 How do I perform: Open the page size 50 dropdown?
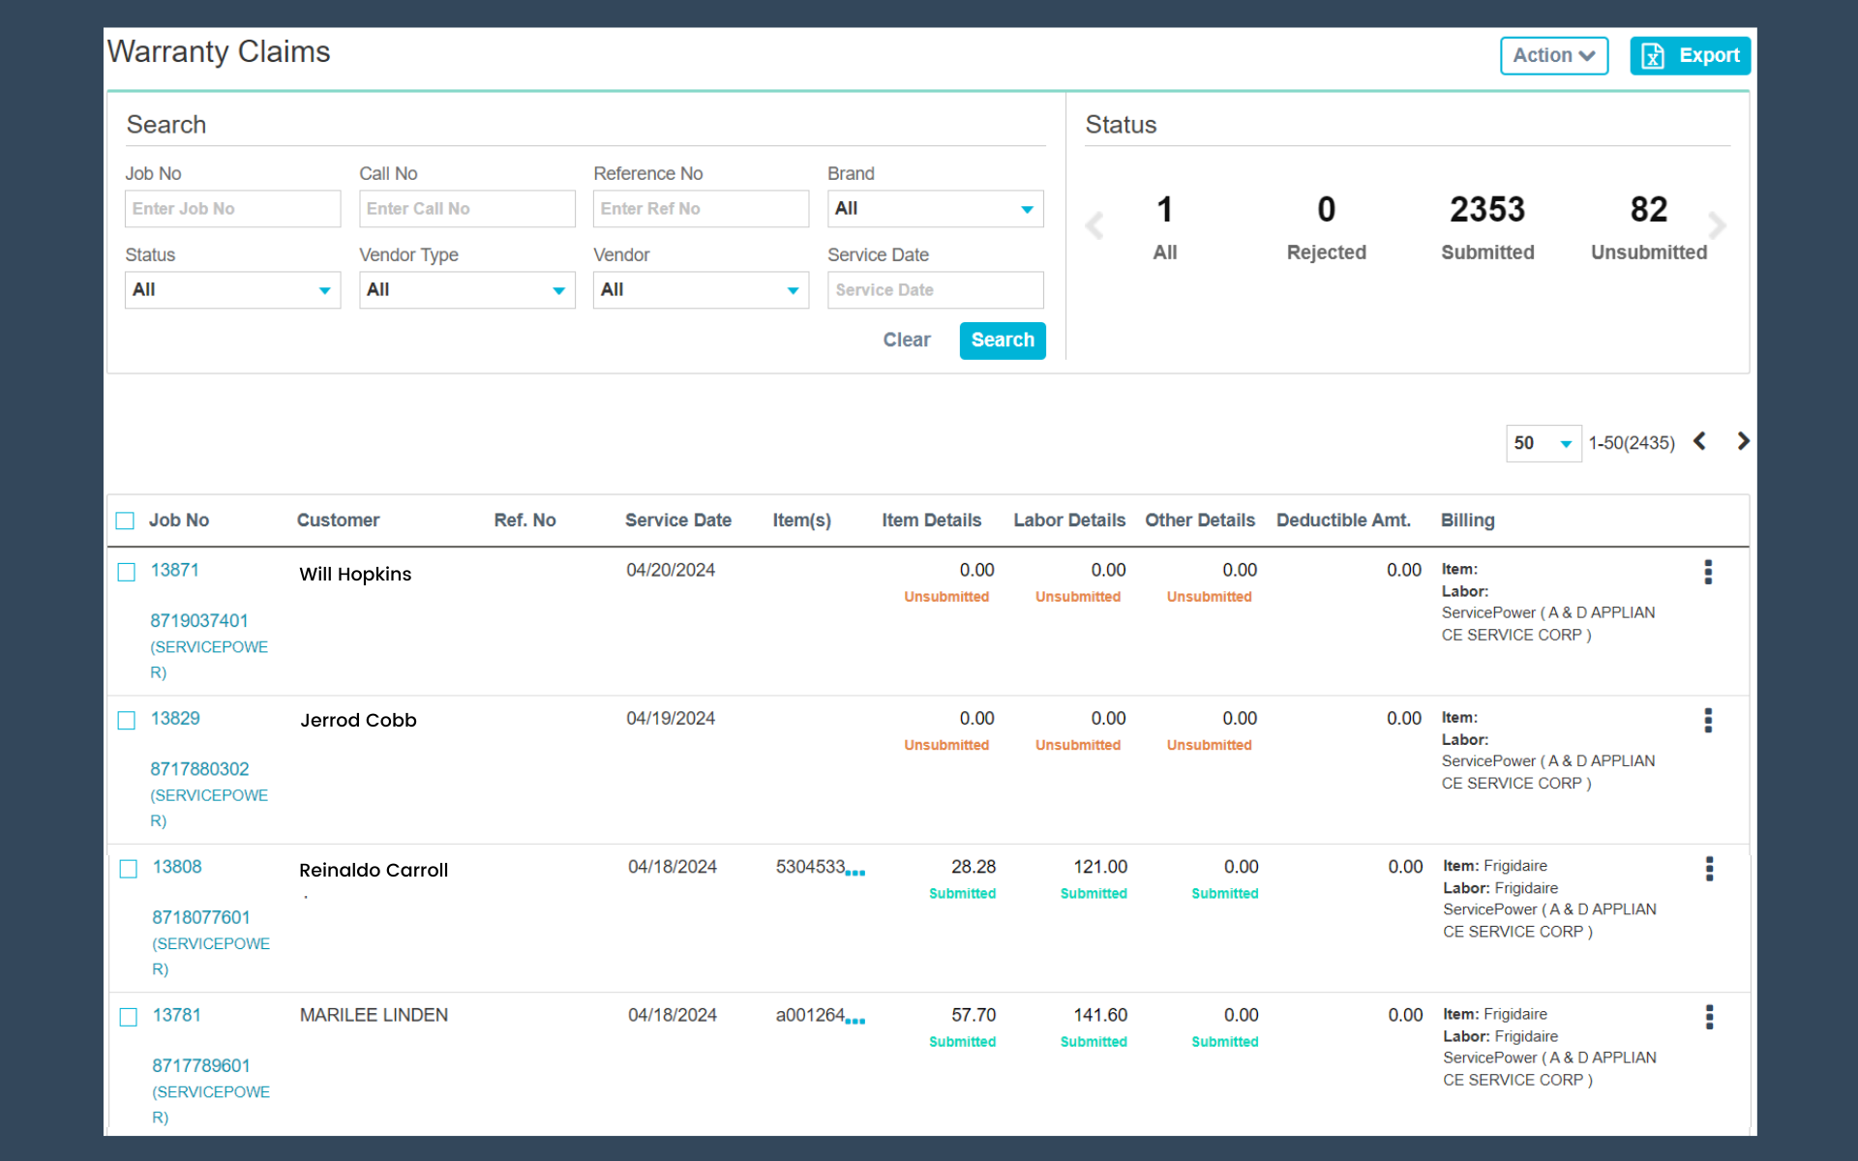1543,443
